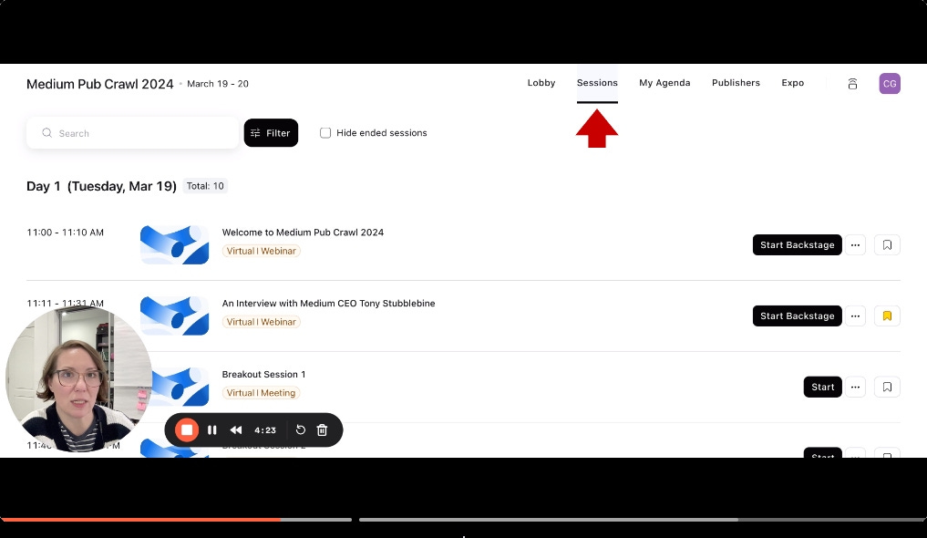This screenshot has width=927, height=538.
Task: Start Breakout Session 1
Action: 822,387
